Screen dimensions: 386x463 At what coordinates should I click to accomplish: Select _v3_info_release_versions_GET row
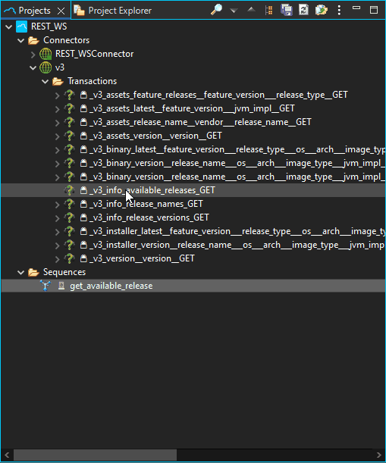click(x=149, y=217)
